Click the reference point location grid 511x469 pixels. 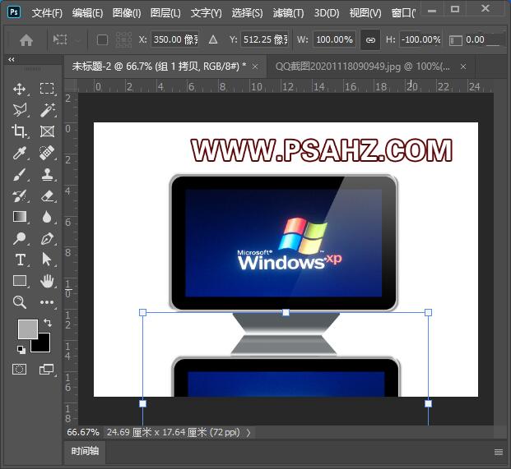tap(123, 40)
